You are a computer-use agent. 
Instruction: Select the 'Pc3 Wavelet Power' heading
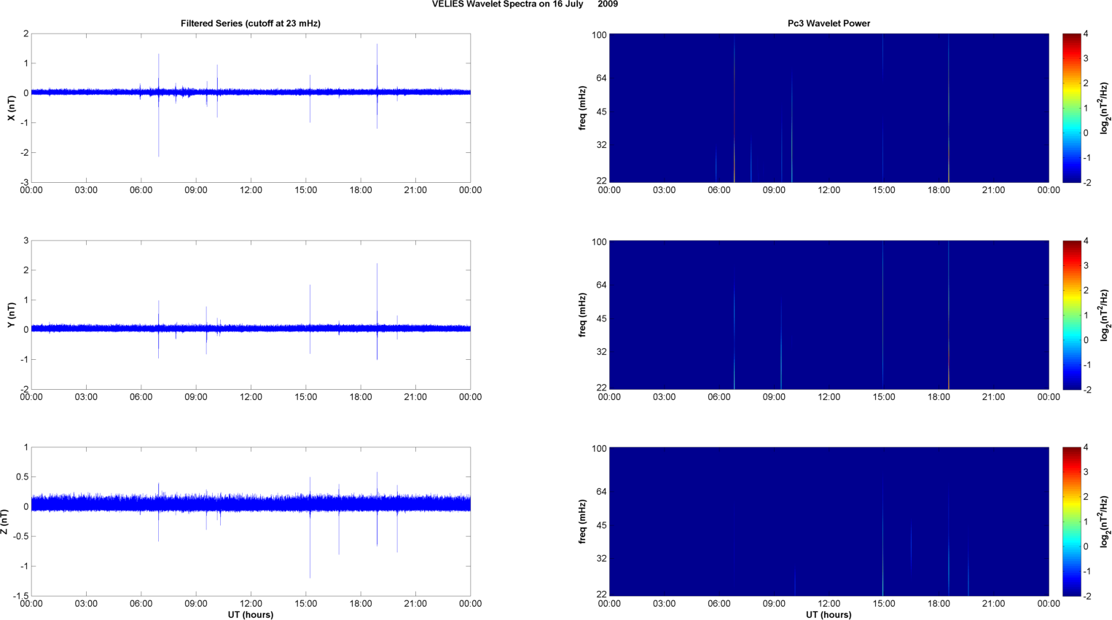(x=829, y=23)
